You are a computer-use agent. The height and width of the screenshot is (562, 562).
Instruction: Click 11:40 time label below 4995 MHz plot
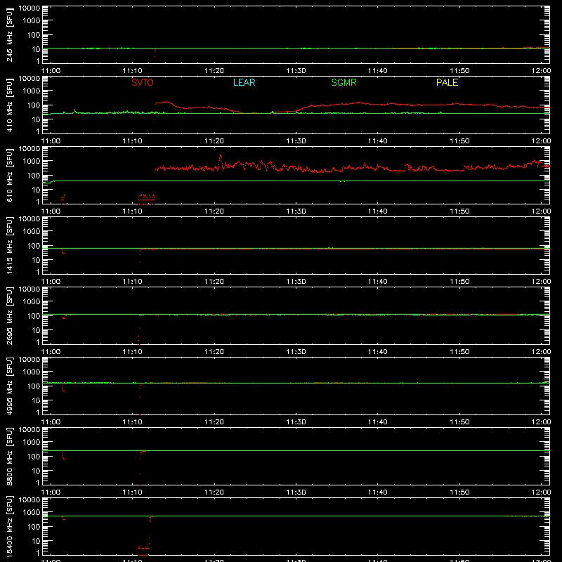tap(378, 422)
